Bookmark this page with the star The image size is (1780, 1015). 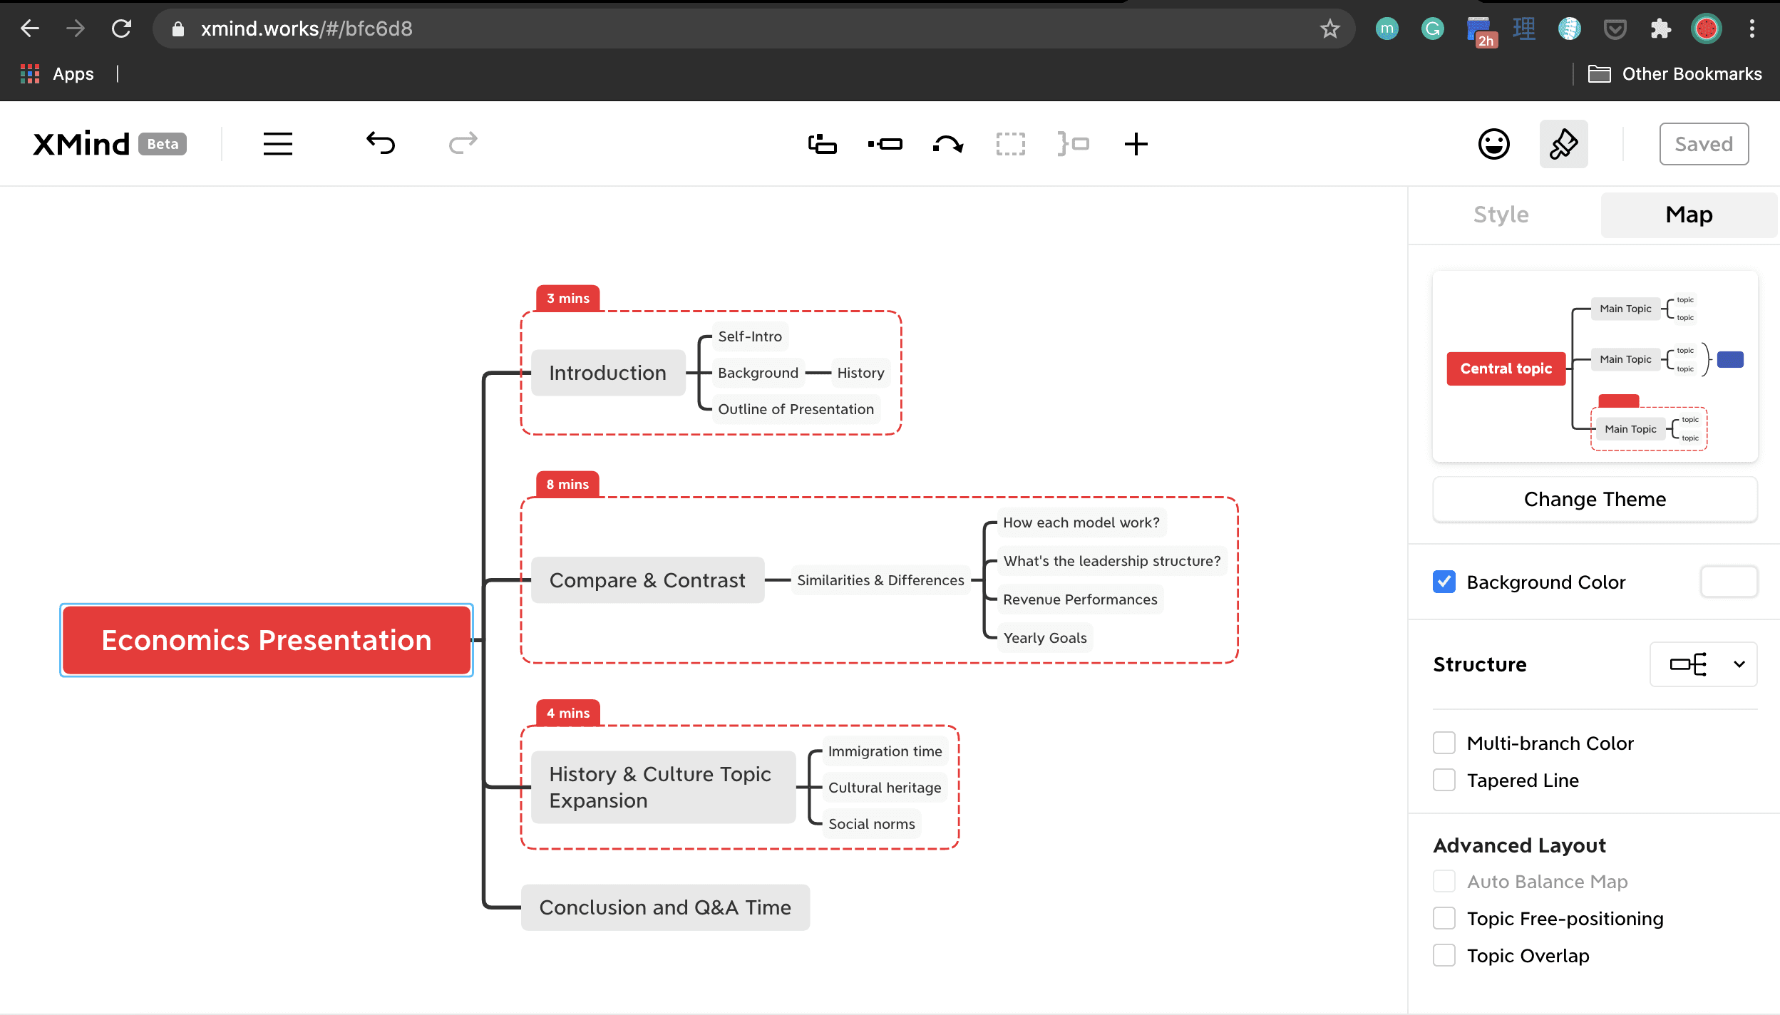(x=1329, y=29)
